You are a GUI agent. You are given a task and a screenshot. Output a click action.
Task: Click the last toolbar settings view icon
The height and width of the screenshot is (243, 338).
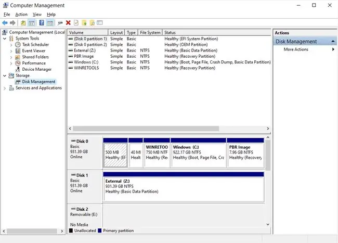click(100, 23)
